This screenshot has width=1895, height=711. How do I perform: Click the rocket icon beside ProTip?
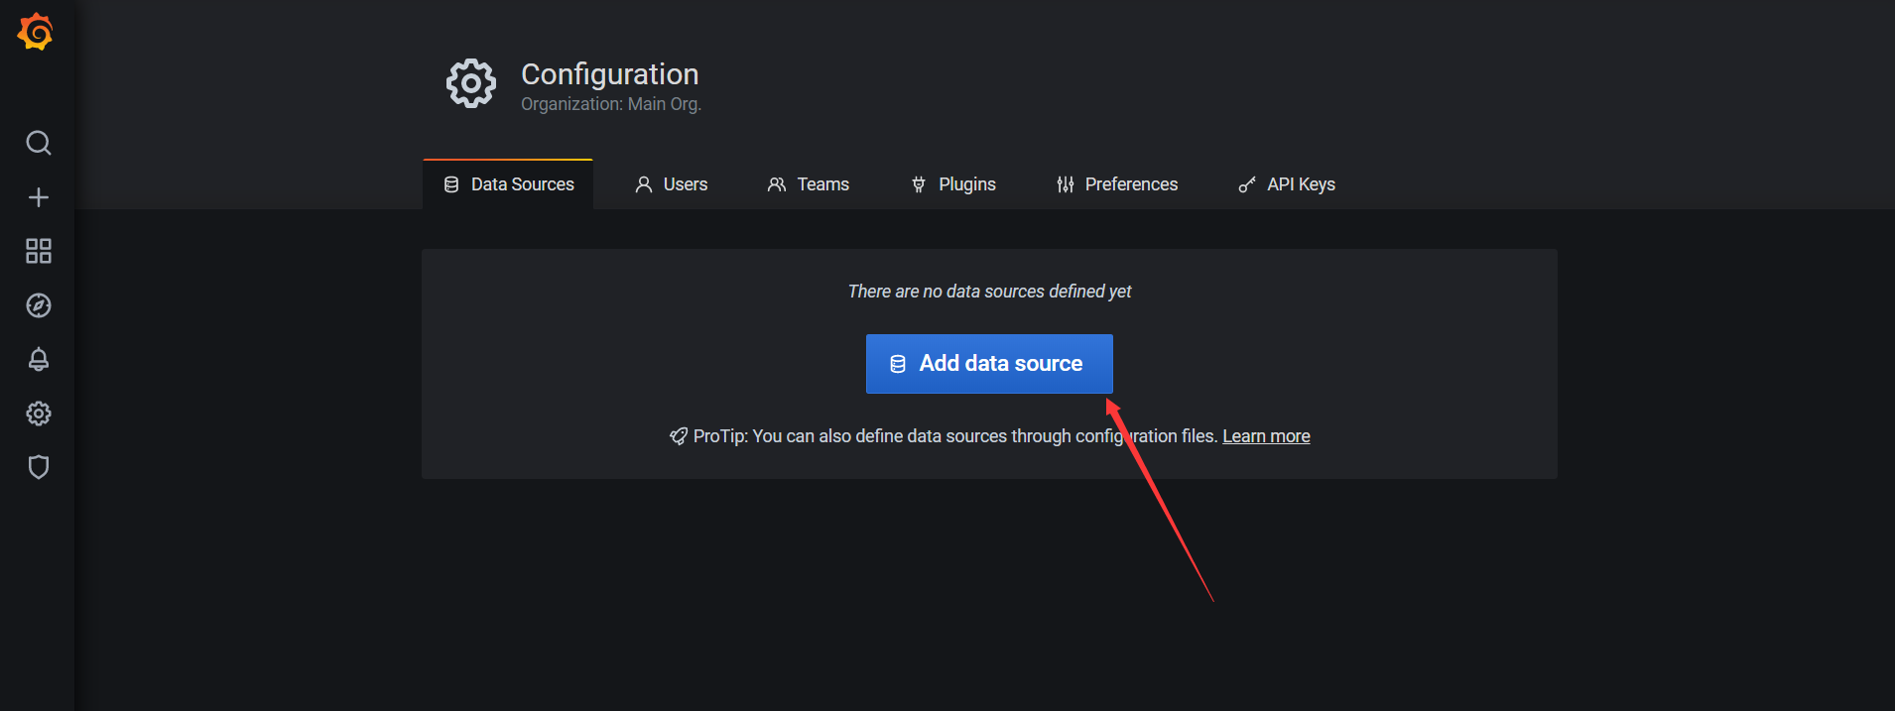tap(679, 436)
